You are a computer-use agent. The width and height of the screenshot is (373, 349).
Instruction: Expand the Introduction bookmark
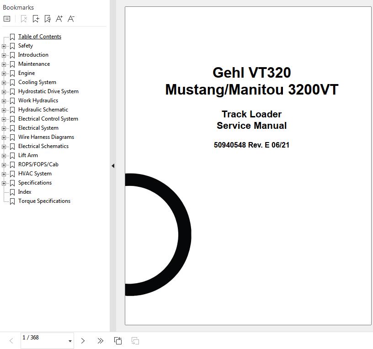(4, 55)
